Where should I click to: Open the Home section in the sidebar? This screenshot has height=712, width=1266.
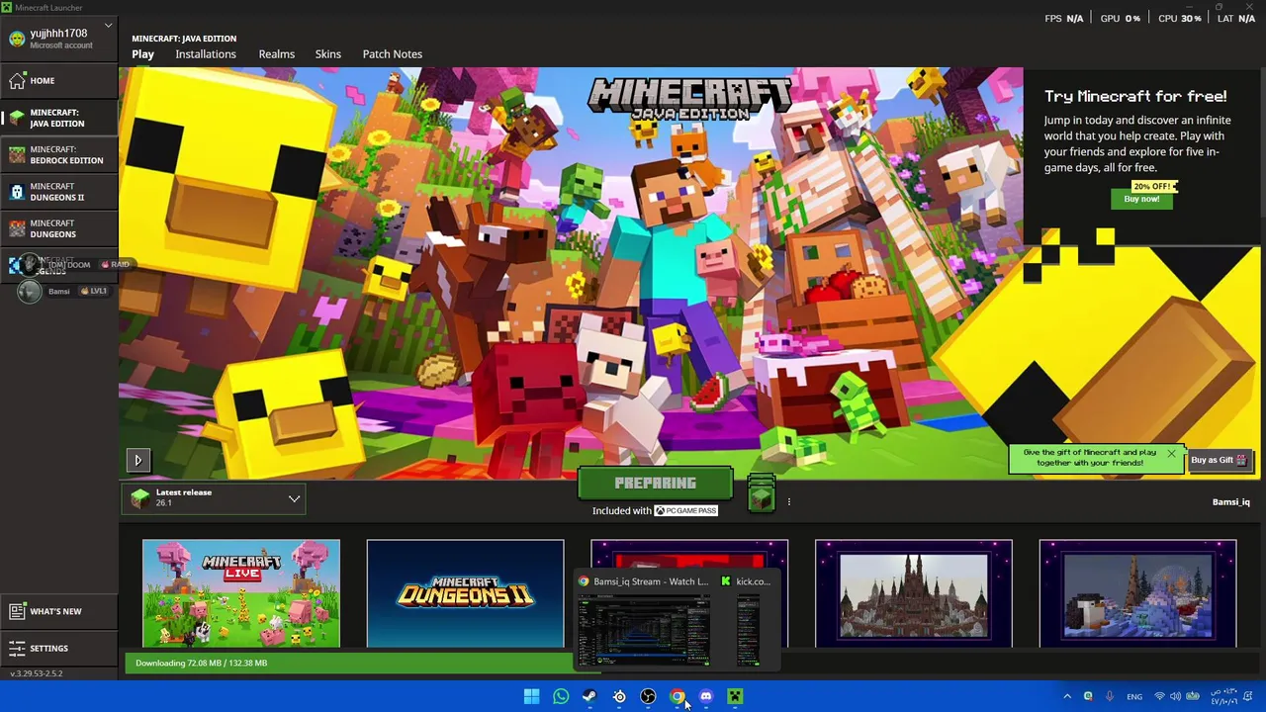[x=59, y=81]
